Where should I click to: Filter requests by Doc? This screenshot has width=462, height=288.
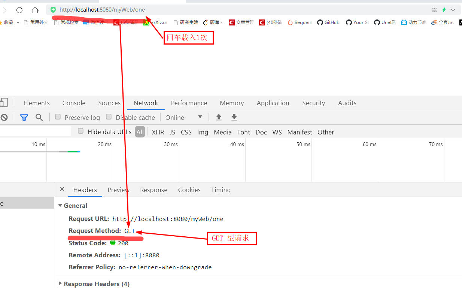(x=261, y=132)
